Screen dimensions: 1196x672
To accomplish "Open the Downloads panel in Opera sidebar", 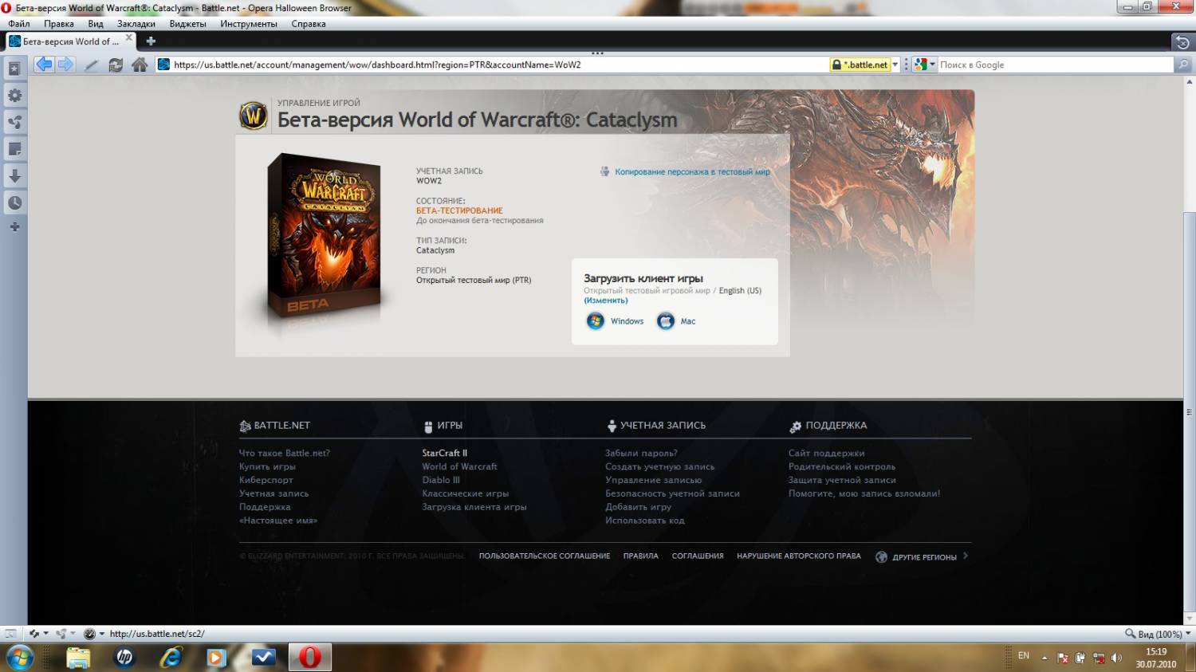I will coord(14,176).
